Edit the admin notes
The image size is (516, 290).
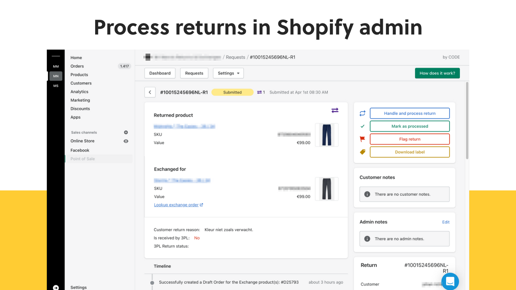click(x=445, y=222)
